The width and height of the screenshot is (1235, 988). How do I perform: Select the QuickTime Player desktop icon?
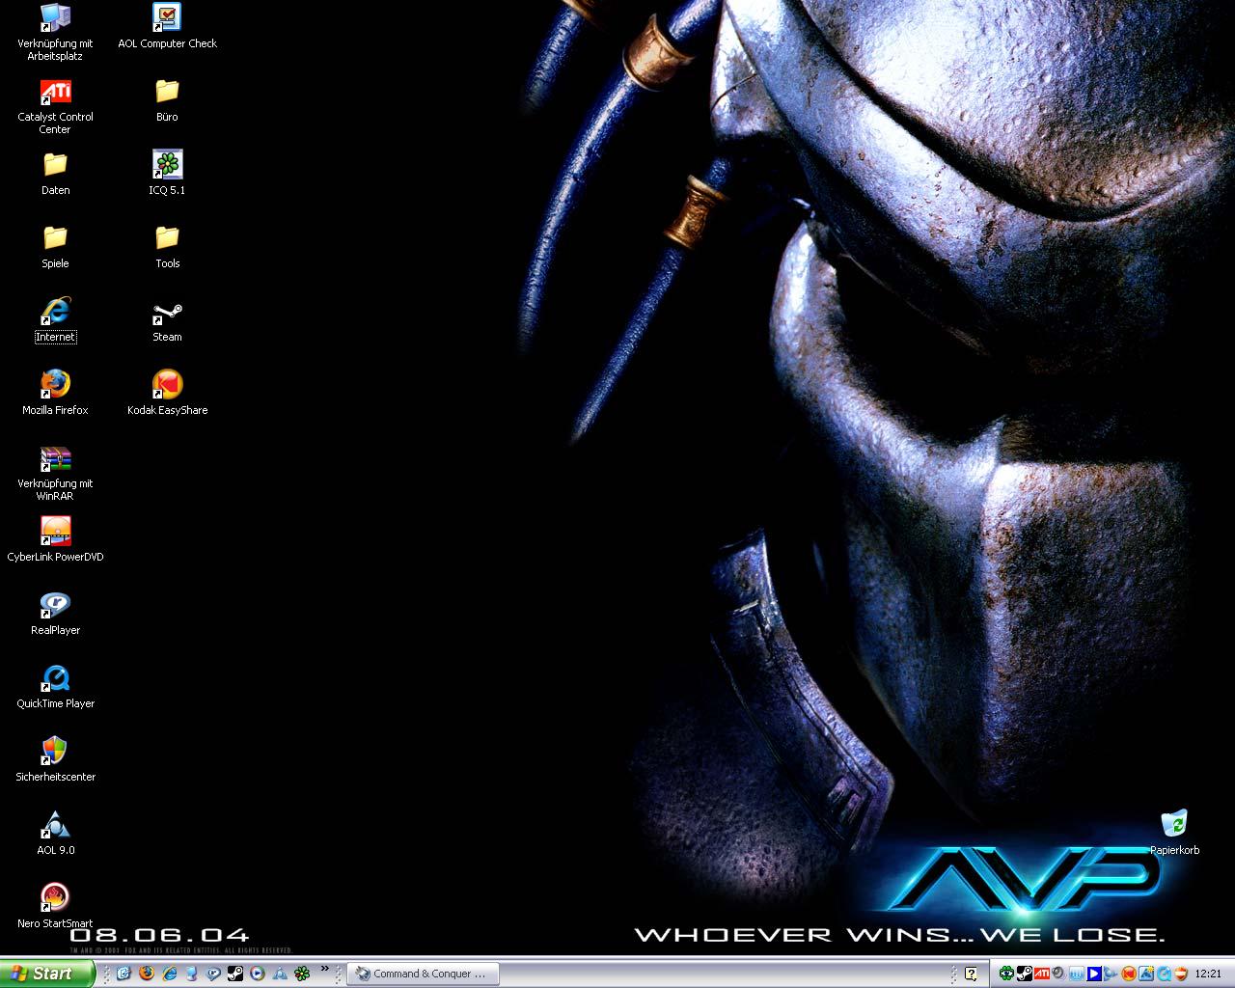(55, 679)
